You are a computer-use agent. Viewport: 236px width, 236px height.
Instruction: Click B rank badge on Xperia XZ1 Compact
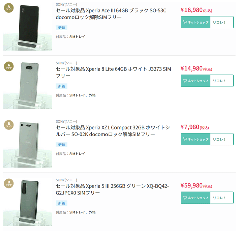point(9,125)
